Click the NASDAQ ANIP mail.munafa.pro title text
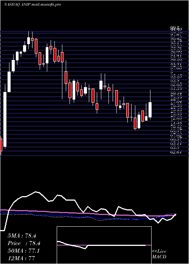The image size is (189, 264). click(32, 5)
